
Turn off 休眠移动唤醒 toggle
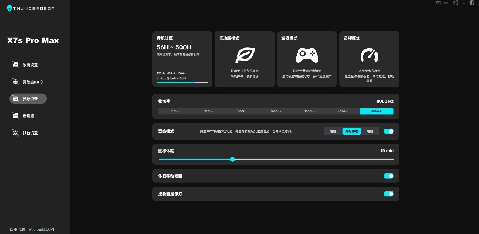388,176
